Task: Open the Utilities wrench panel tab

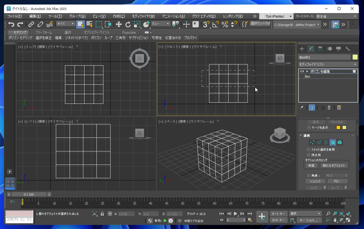Action: pos(348,49)
